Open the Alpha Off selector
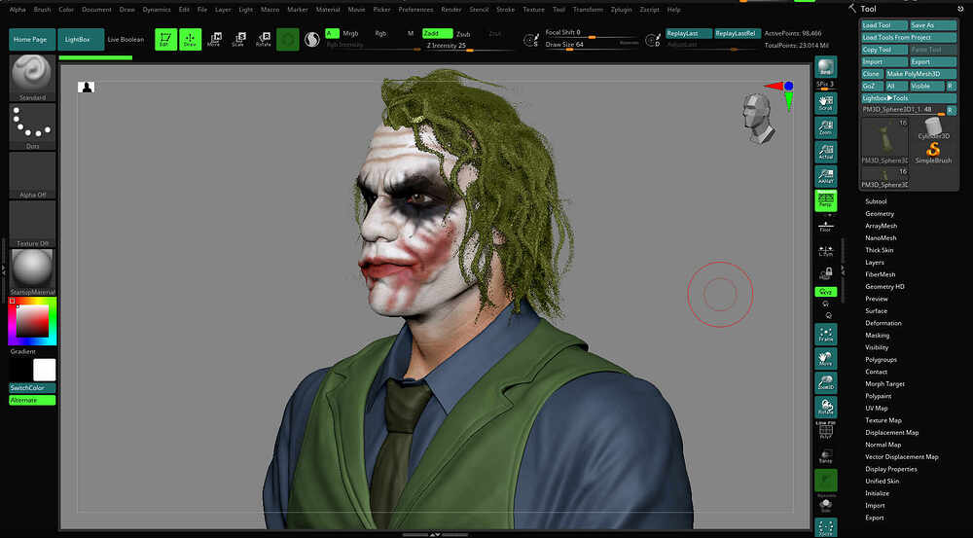The width and height of the screenshot is (973, 538). click(32, 176)
